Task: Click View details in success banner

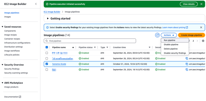Action: pos(189,4)
